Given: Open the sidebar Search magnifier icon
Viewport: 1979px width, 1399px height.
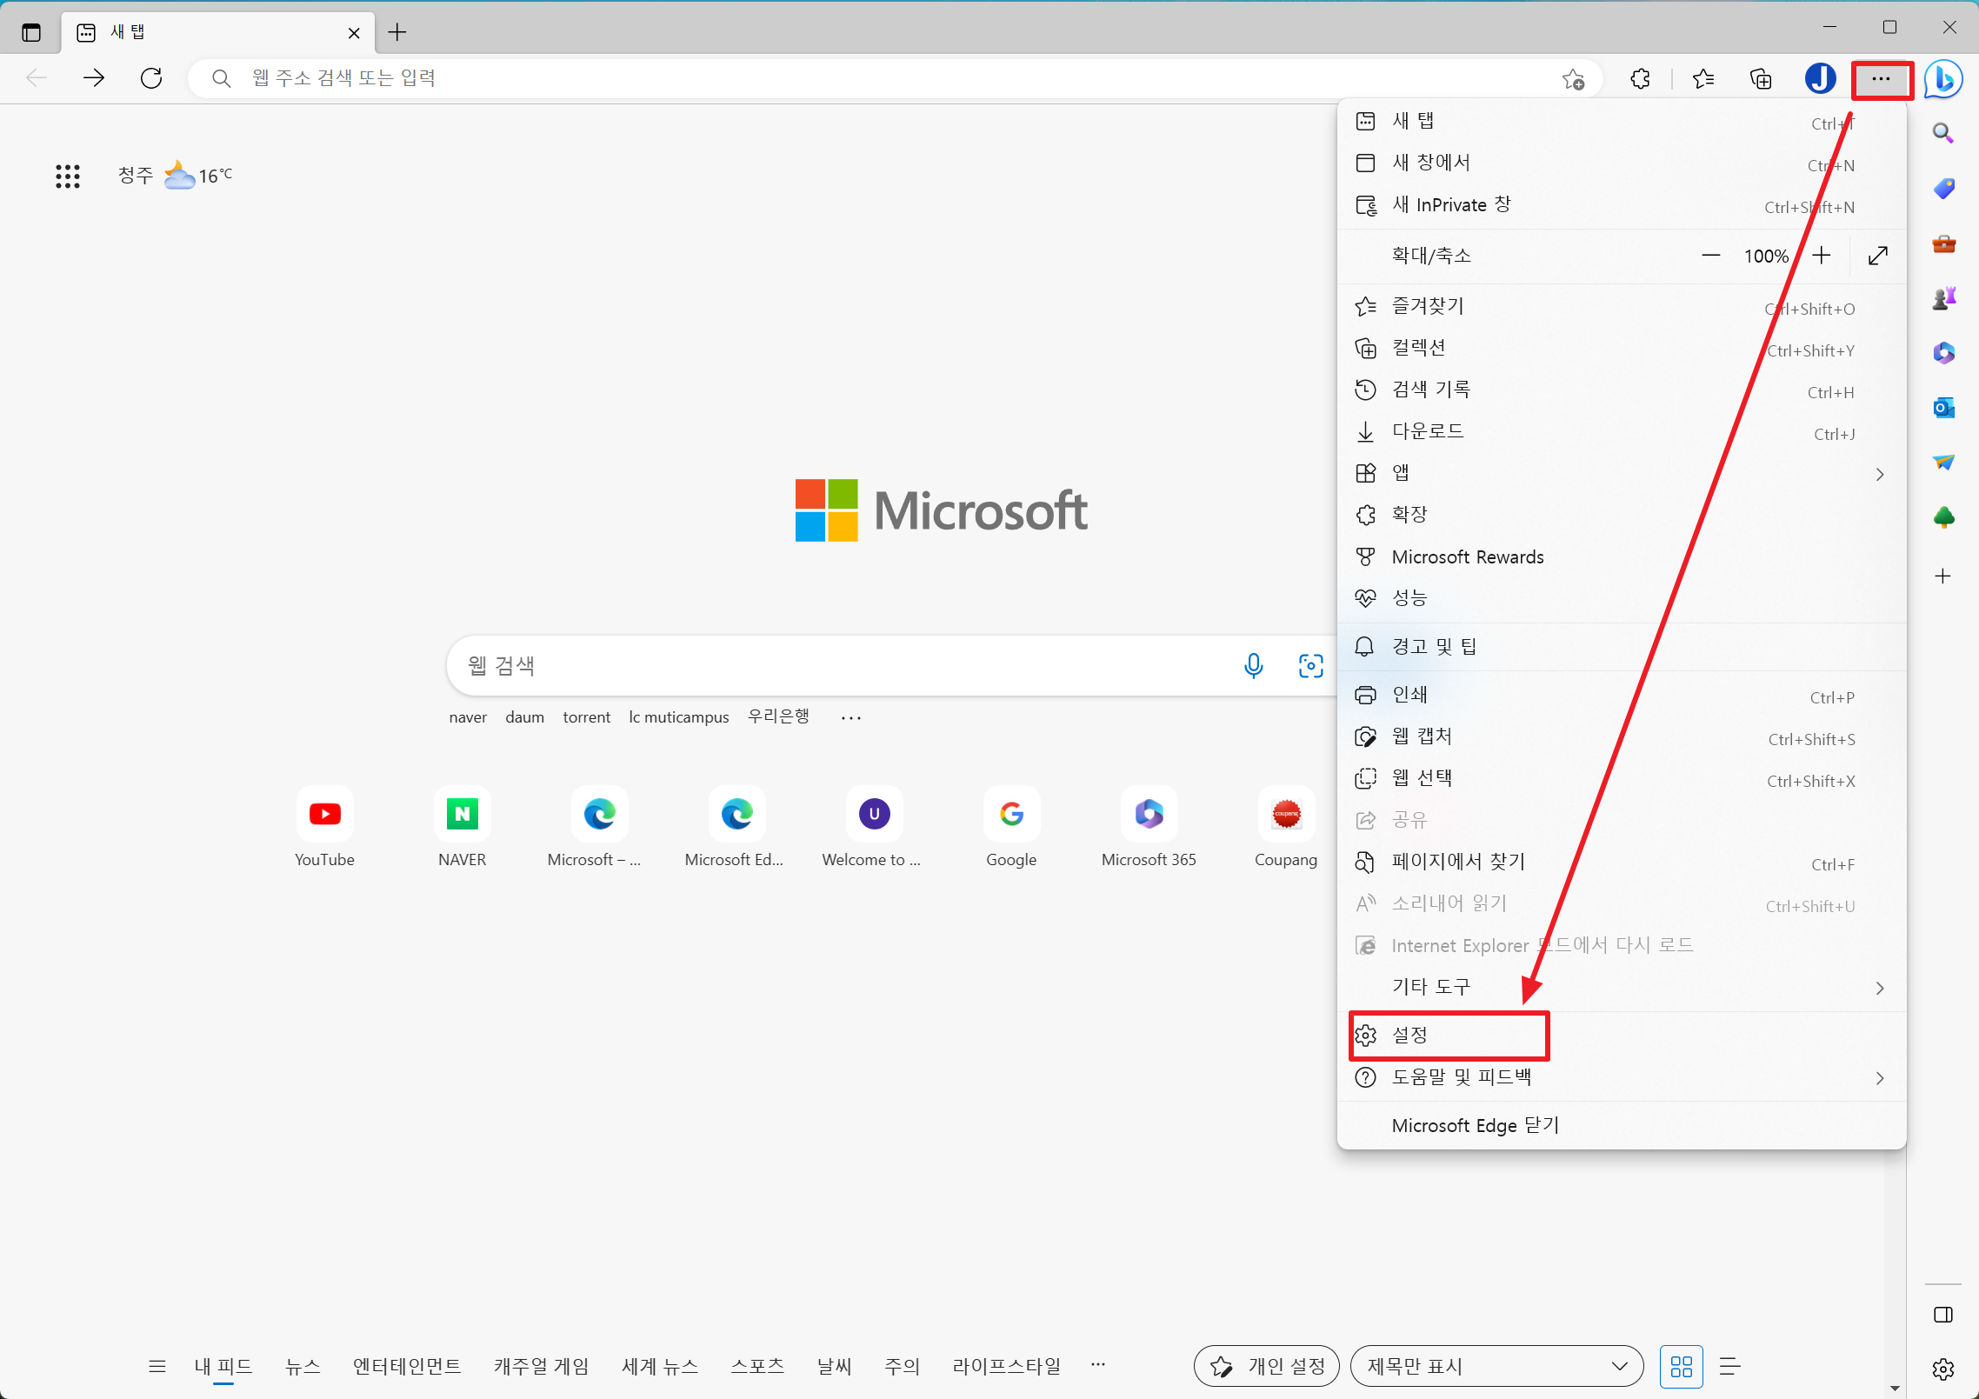Looking at the screenshot, I should 1943,133.
